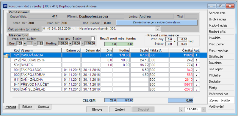The image size is (238, 116).
Task: Open the Rodinní přísl. side tab
Action: [x=221, y=32]
